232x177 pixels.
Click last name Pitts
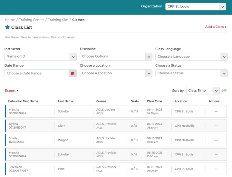tap(61, 169)
